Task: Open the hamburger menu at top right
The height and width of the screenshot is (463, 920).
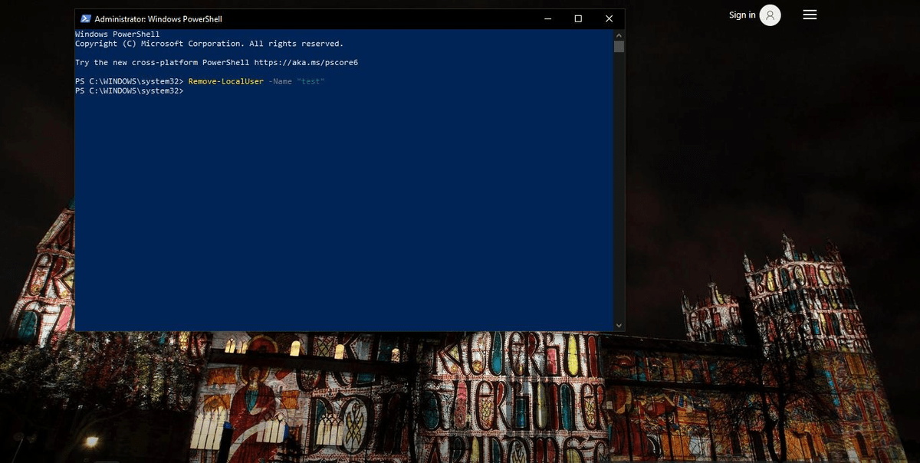Action: [810, 15]
